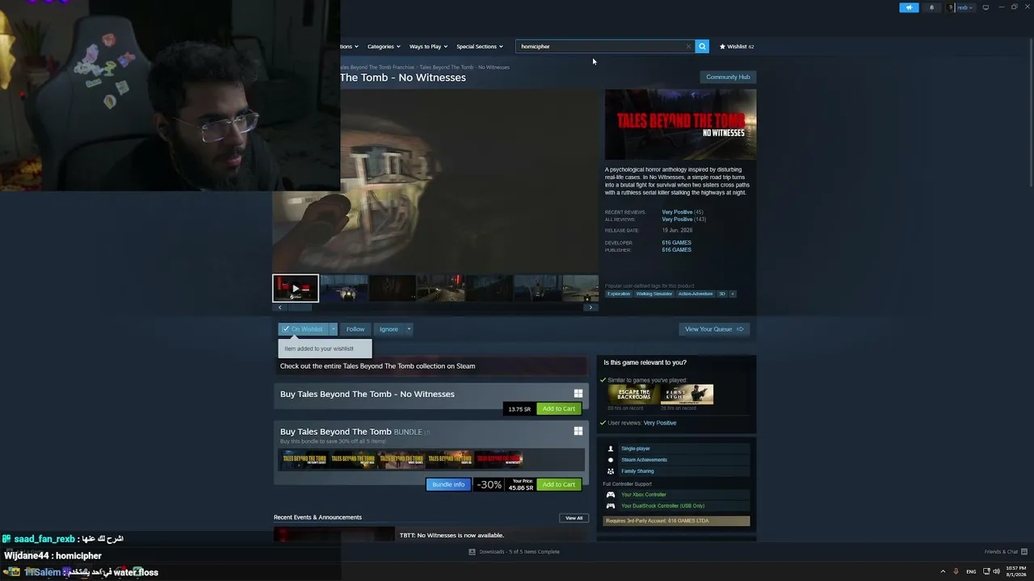Open the last red-titled bundle game thumbnail
The width and height of the screenshot is (1034, 581).
tap(499, 460)
